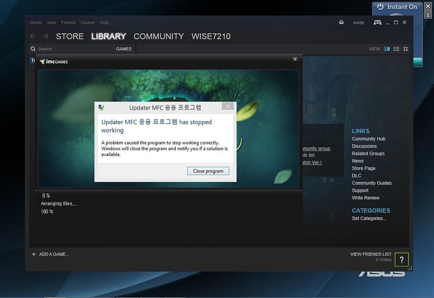Viewport: 434px width, 298px height.
Task: Open the Community Hub link
Action: [x=368, y=139]
